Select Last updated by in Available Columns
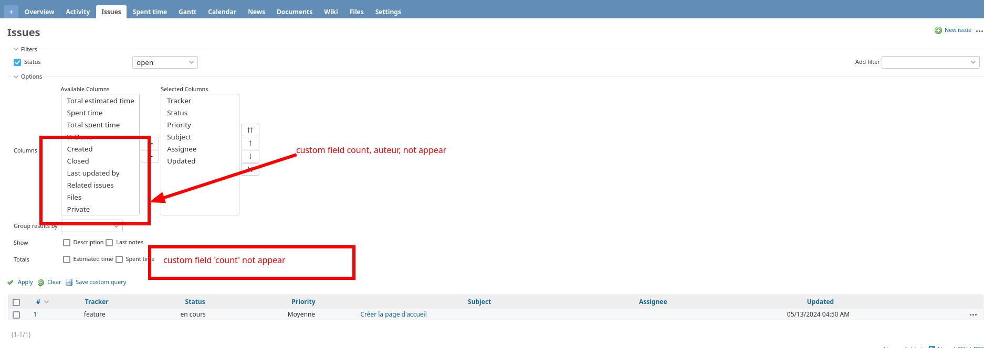The width and height of the screenshot is (984, 348). point(100,173)
